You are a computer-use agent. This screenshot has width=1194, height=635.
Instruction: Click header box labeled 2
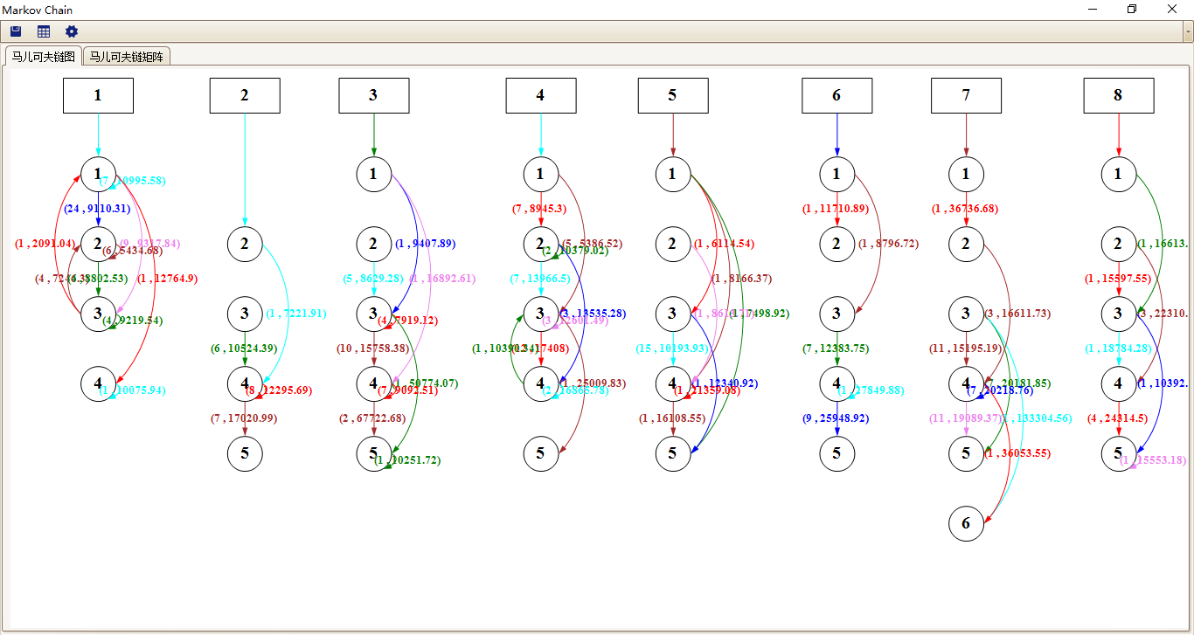(x=245, y=95)
